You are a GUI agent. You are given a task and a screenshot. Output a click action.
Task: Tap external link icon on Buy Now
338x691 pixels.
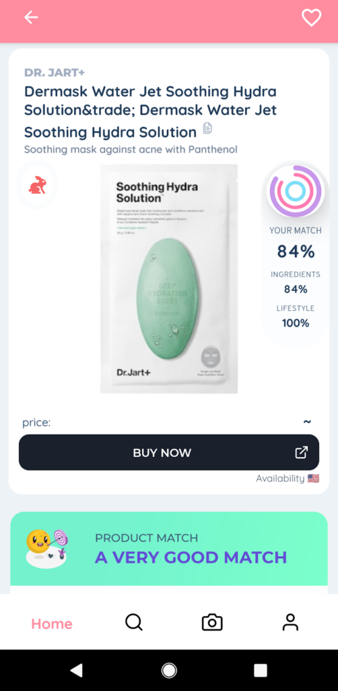pyautogui.click(x=302, y=453)
